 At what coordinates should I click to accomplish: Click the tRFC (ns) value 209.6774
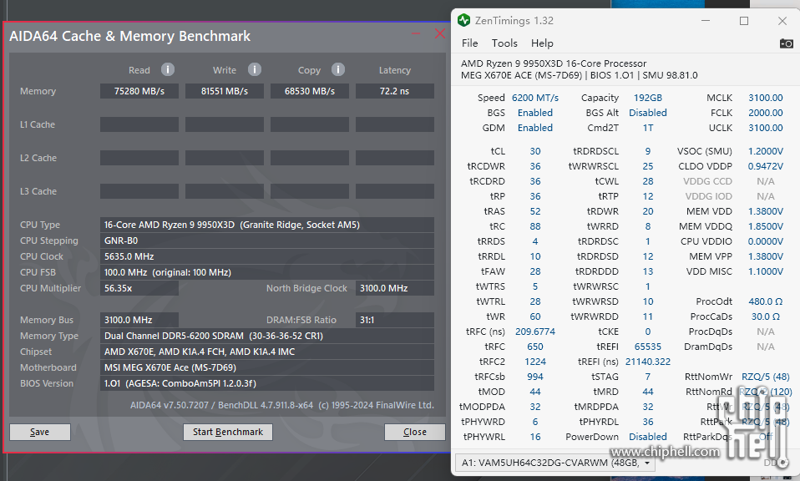click(x=535, y=332)
